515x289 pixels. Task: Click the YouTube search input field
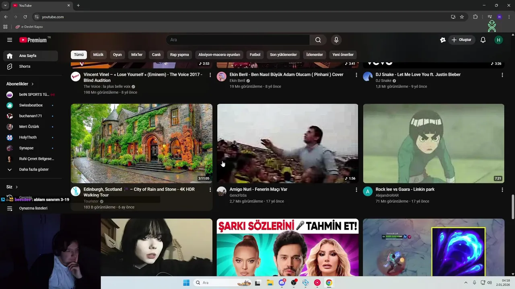pos(238,40)
